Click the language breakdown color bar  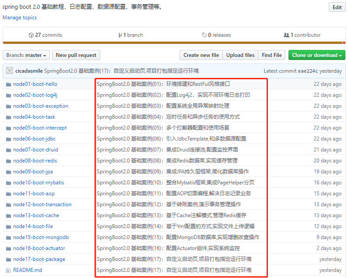click(174, 42)
